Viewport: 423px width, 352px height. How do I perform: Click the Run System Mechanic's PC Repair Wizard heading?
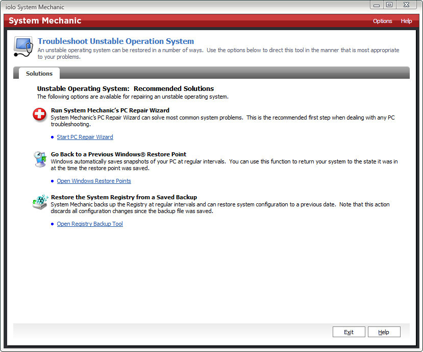pyautogui.click(x=110, y=110)
